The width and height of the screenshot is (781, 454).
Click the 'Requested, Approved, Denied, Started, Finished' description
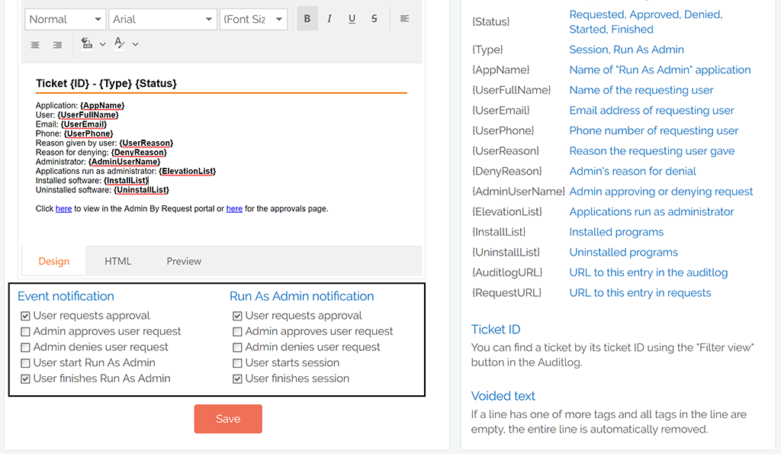pos(646,22)
